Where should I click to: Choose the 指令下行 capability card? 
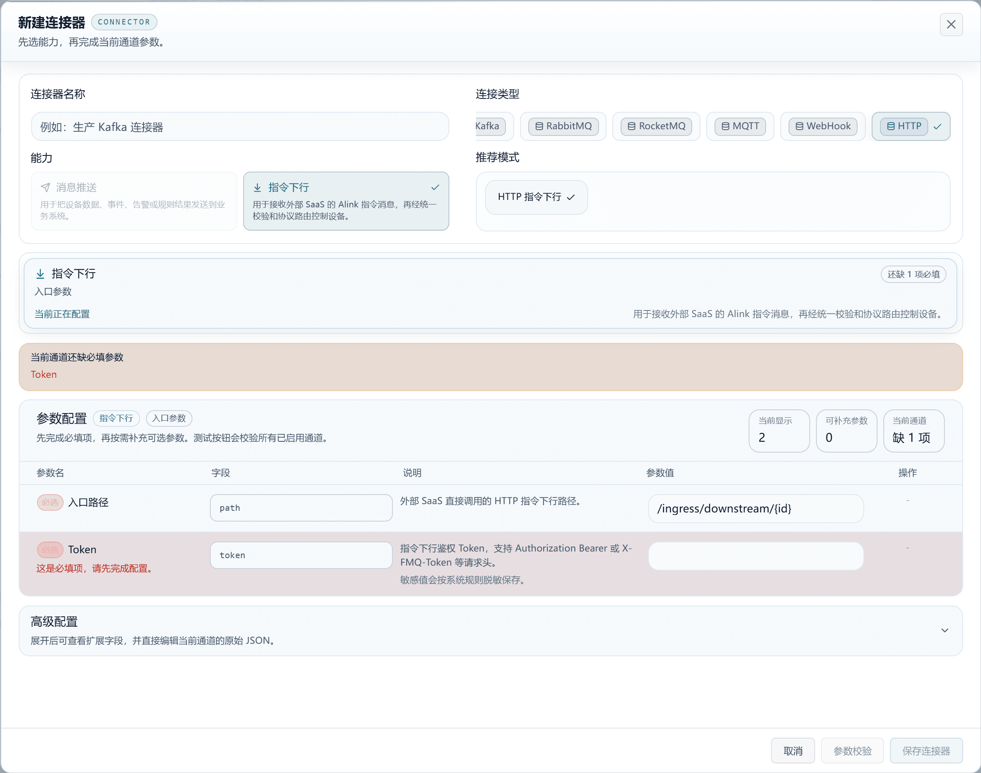tap(346, 201)
